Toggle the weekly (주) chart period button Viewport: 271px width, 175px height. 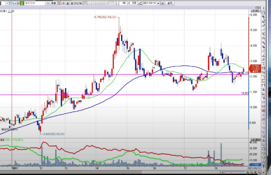[64, 3]
